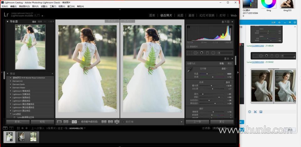Copy before settings to after

[x=104, y=122]
